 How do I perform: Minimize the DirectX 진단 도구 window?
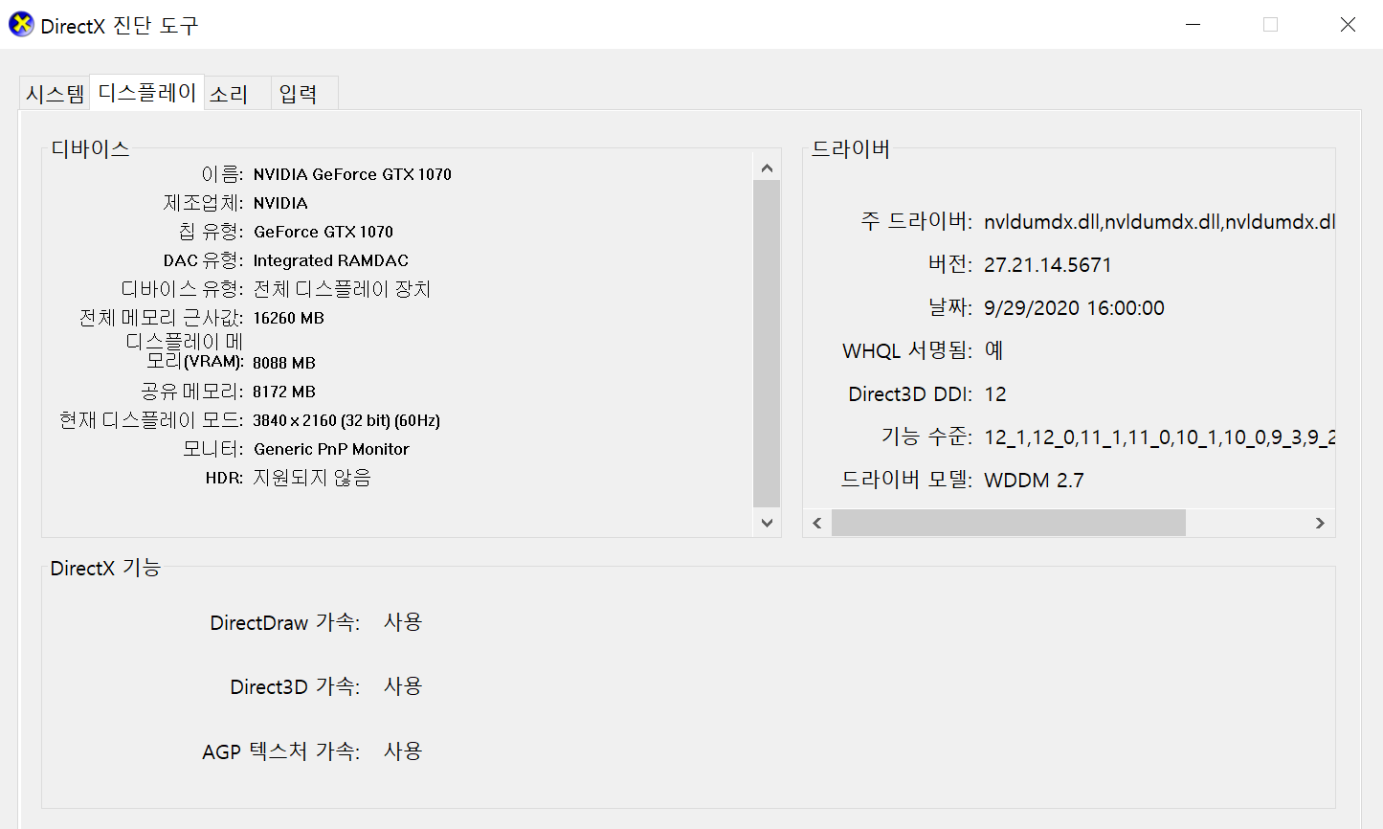1193,25
